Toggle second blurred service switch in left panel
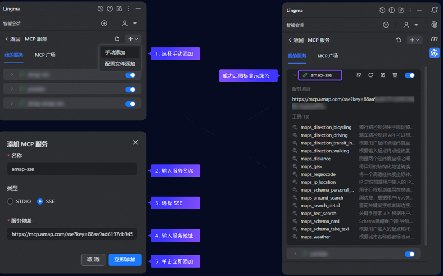This screenshot has height=276, width=443. coord(130,89)
